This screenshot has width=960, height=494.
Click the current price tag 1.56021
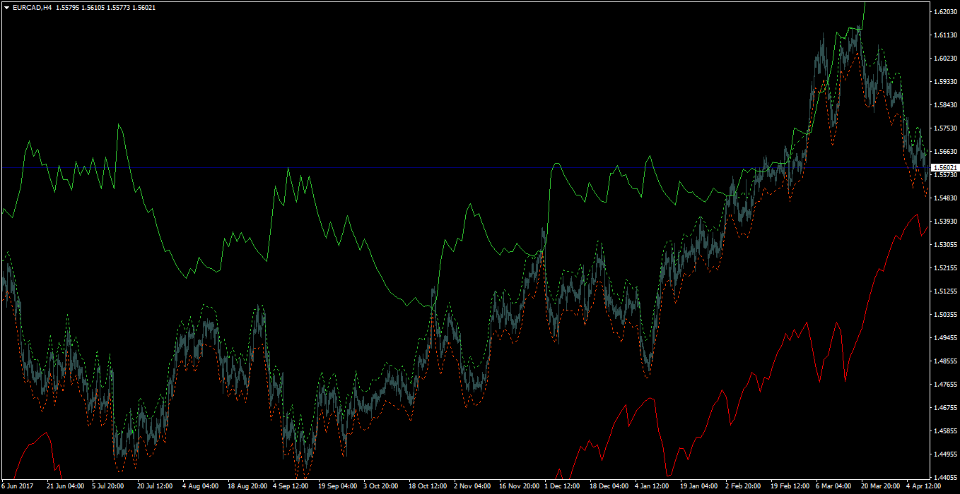coord(945,167)
